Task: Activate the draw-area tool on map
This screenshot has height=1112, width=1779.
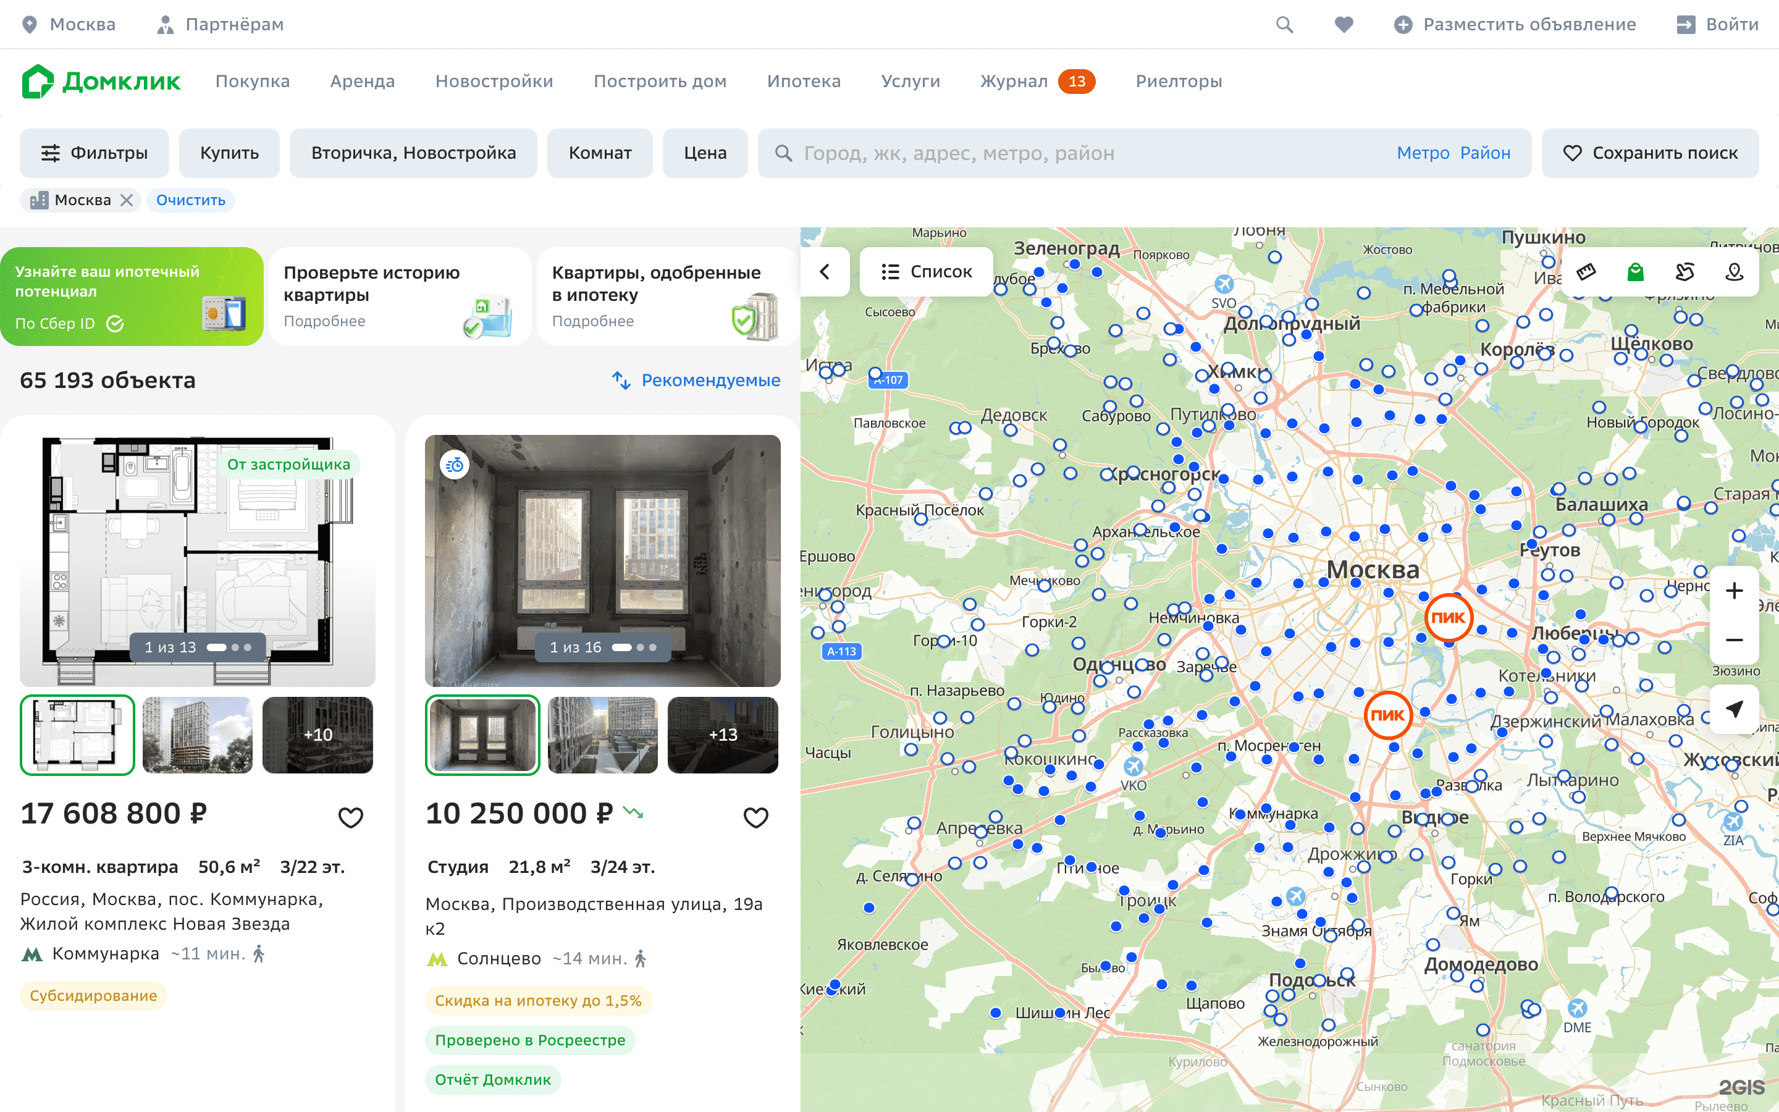Action: (x=1684, y=272)
